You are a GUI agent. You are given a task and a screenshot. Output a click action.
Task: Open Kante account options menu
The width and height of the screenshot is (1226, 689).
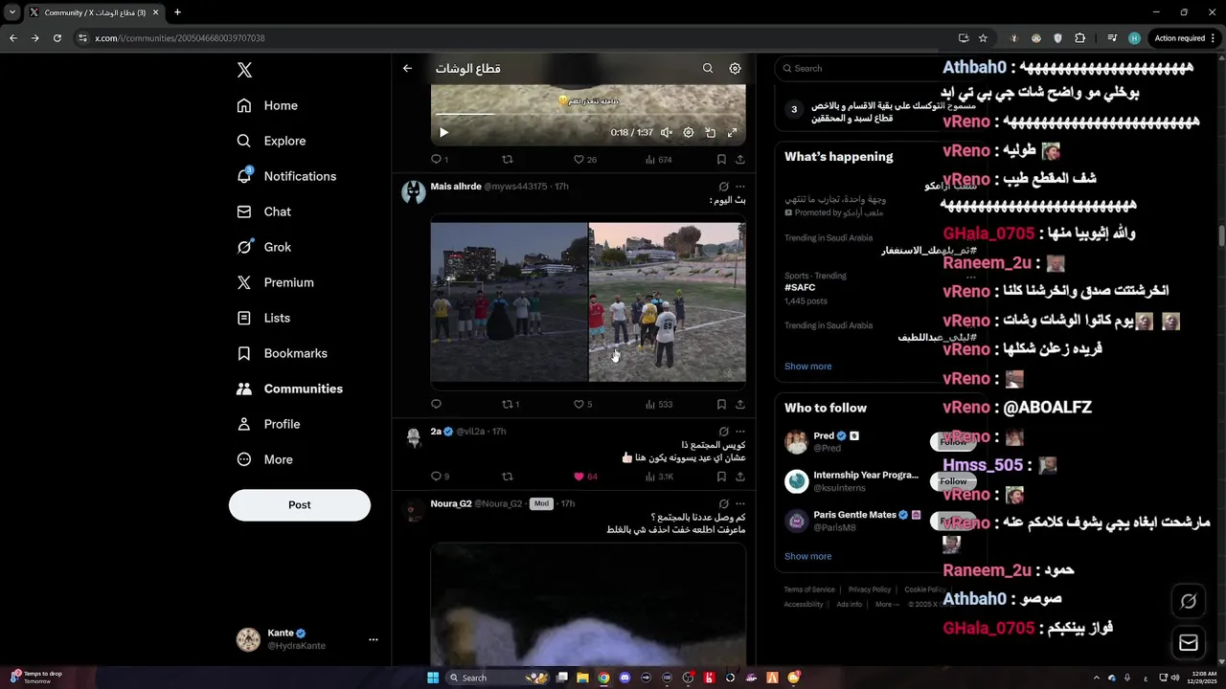click(374, 639)
